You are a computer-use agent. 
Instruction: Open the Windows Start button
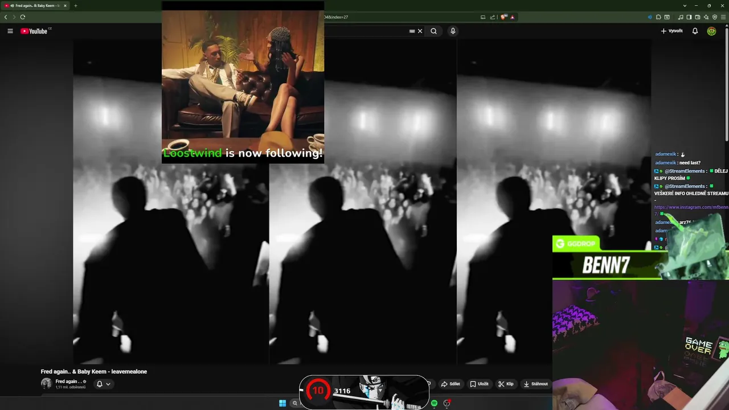(282, 403)
